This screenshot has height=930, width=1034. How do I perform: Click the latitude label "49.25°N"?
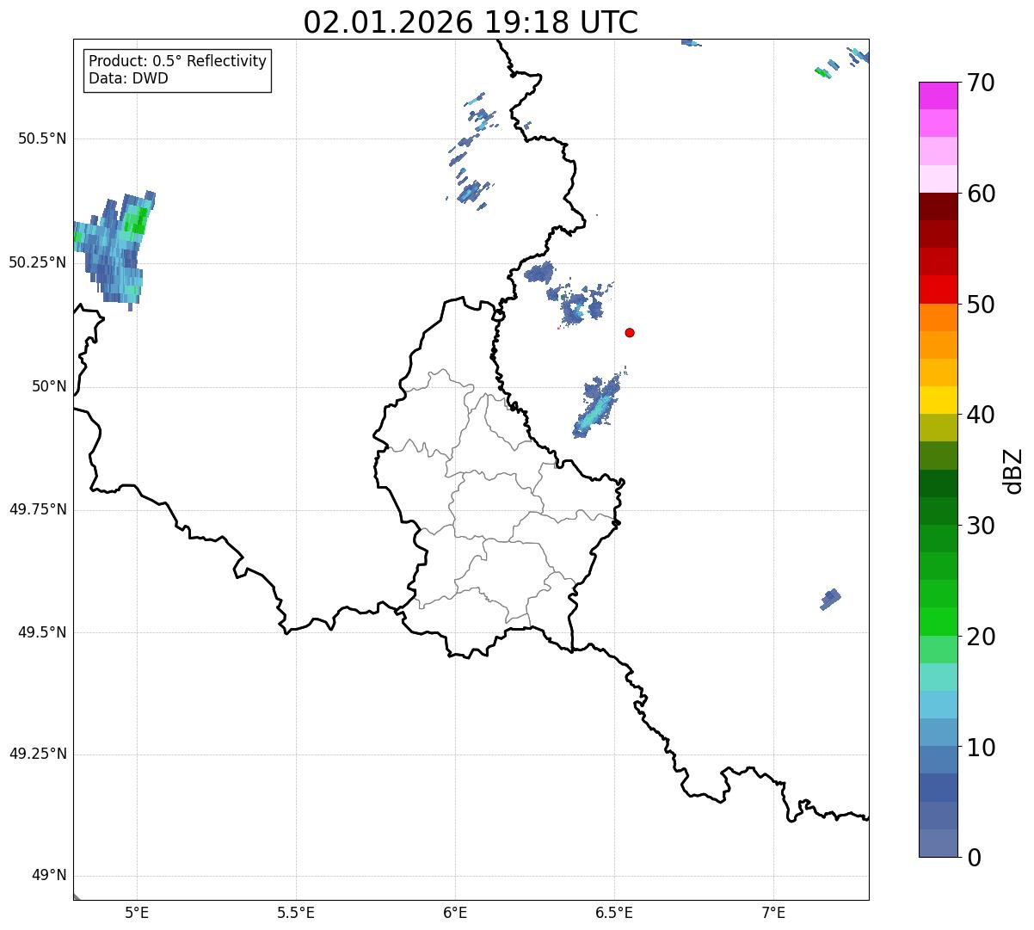pyautogui.click(x=37, y=754)
